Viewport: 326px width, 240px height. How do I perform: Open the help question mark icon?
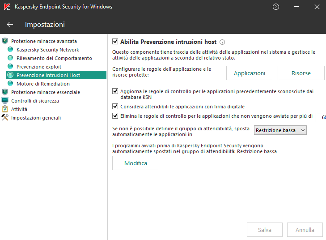[x=275, y=7]
